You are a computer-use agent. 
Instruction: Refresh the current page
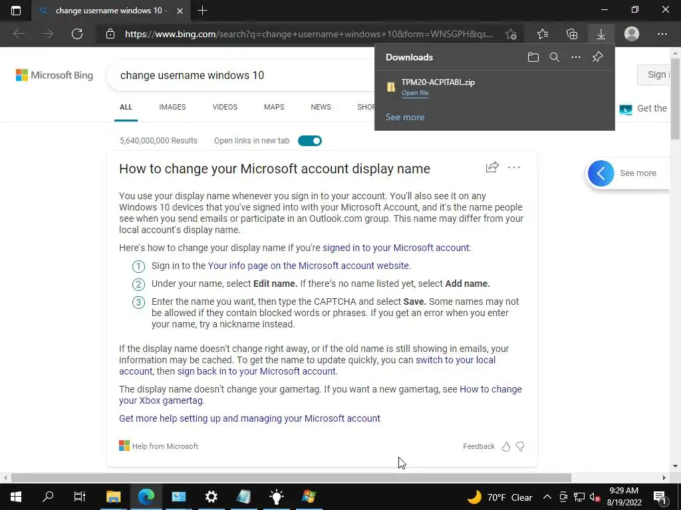[x=77, y=34]
